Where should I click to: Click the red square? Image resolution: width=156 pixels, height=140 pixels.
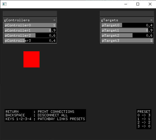pos(31,59)
